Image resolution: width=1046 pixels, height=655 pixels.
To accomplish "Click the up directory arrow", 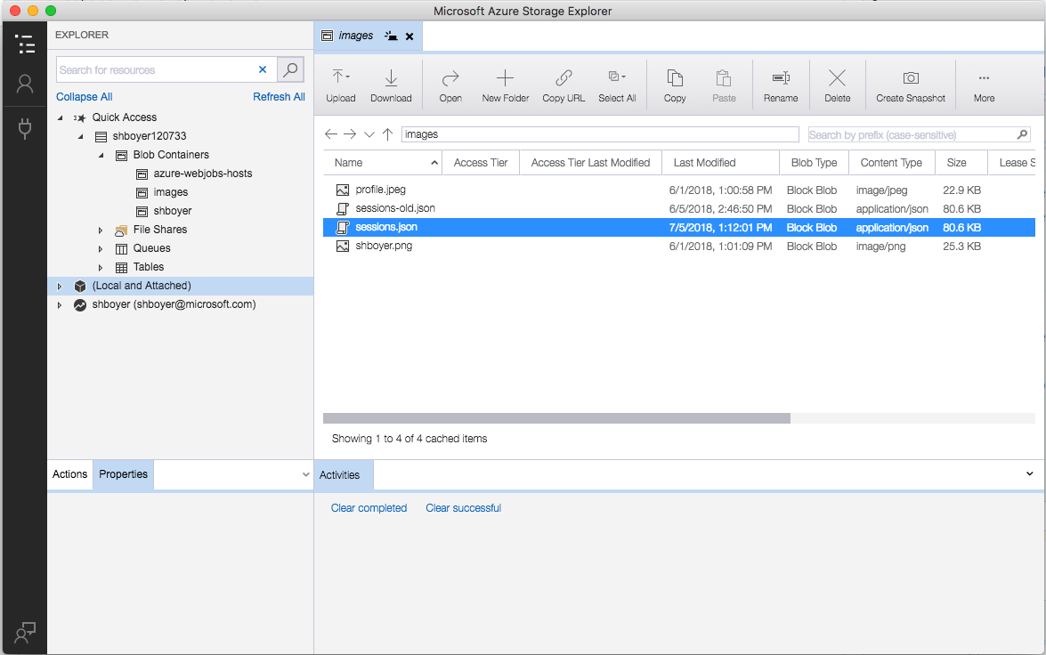I will [x=387, y=134].
